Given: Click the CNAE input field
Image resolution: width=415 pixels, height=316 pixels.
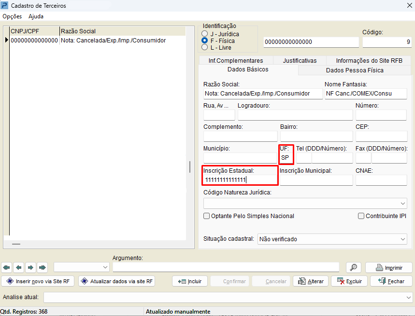Looking at the screenshot, I should (381, 180).
